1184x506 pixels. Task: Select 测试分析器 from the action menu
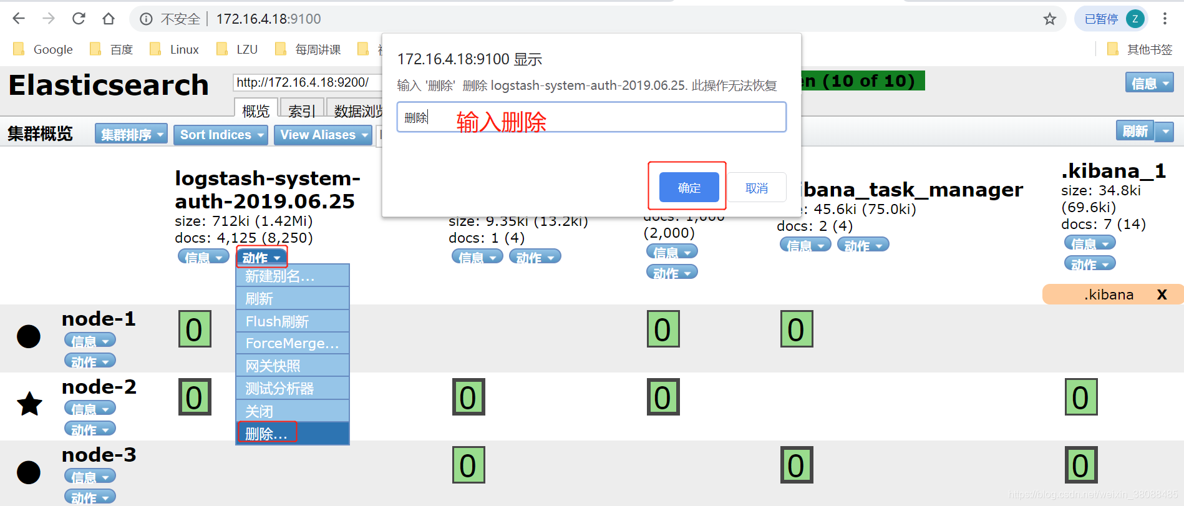(x=293, y=388)
